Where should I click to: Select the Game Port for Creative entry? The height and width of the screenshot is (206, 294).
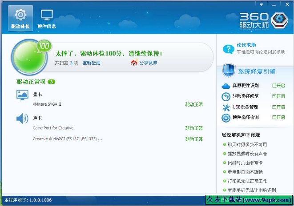[53, 128]
